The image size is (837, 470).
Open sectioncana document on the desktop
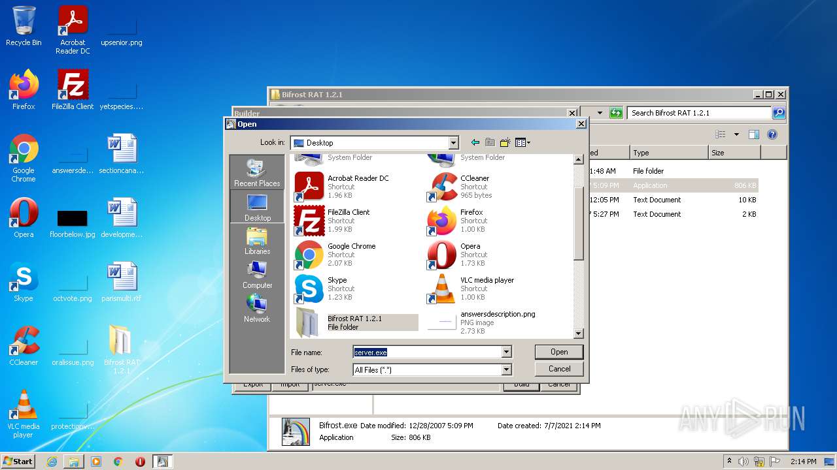coord(122,154)
